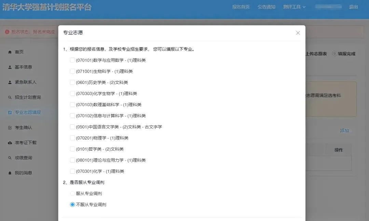Open 首页 in the sidebar
The width and height of the screenshot is (369, 221).
pyautogui.click(x=19, y=52)
